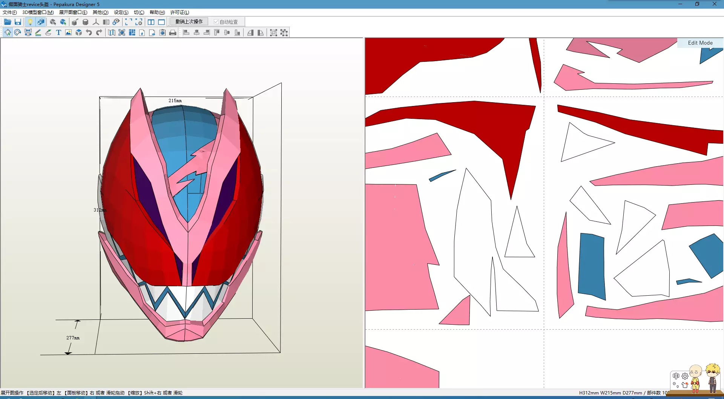Activate the select and move parts tool

tap(8, 32)
